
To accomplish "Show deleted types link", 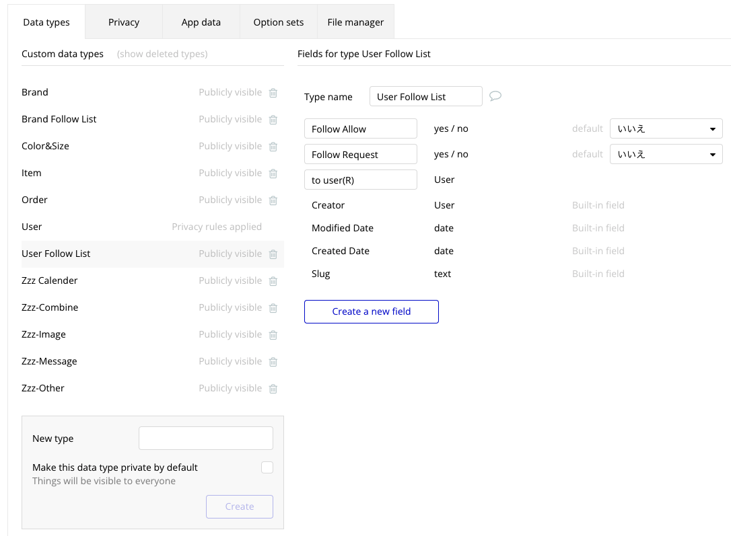I will tap(162, 54).
